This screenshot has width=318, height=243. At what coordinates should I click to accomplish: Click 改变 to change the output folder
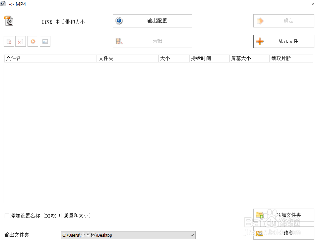(x=284, y=233)
